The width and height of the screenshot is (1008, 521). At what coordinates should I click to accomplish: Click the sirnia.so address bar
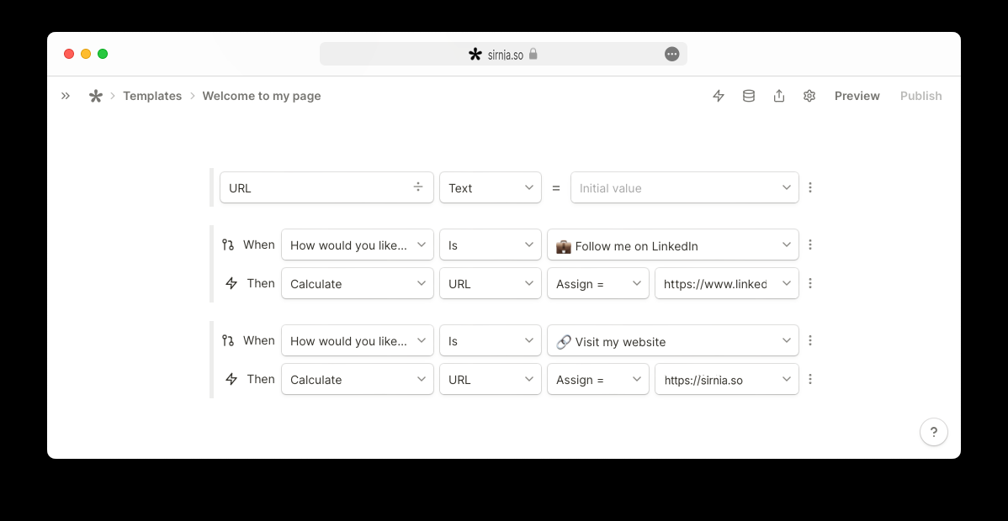(503, 54)
